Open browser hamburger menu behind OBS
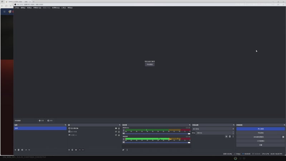 (5, 12)
